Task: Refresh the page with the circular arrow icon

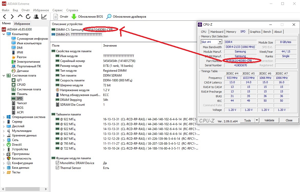Action: coord(28,17)
